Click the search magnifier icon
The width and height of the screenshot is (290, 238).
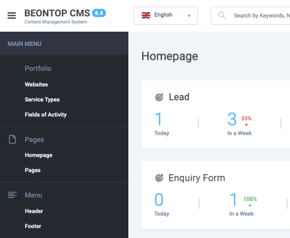pyautogui.click(x=222, y=15)
